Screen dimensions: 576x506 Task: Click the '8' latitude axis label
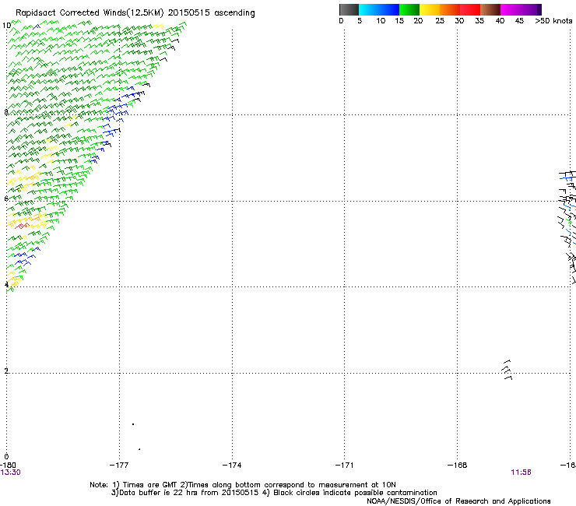6,112
